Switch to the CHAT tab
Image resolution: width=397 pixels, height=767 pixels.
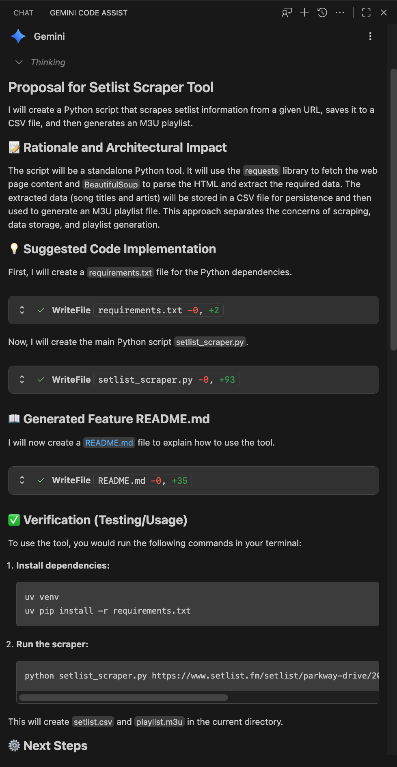tap(24, 13)
